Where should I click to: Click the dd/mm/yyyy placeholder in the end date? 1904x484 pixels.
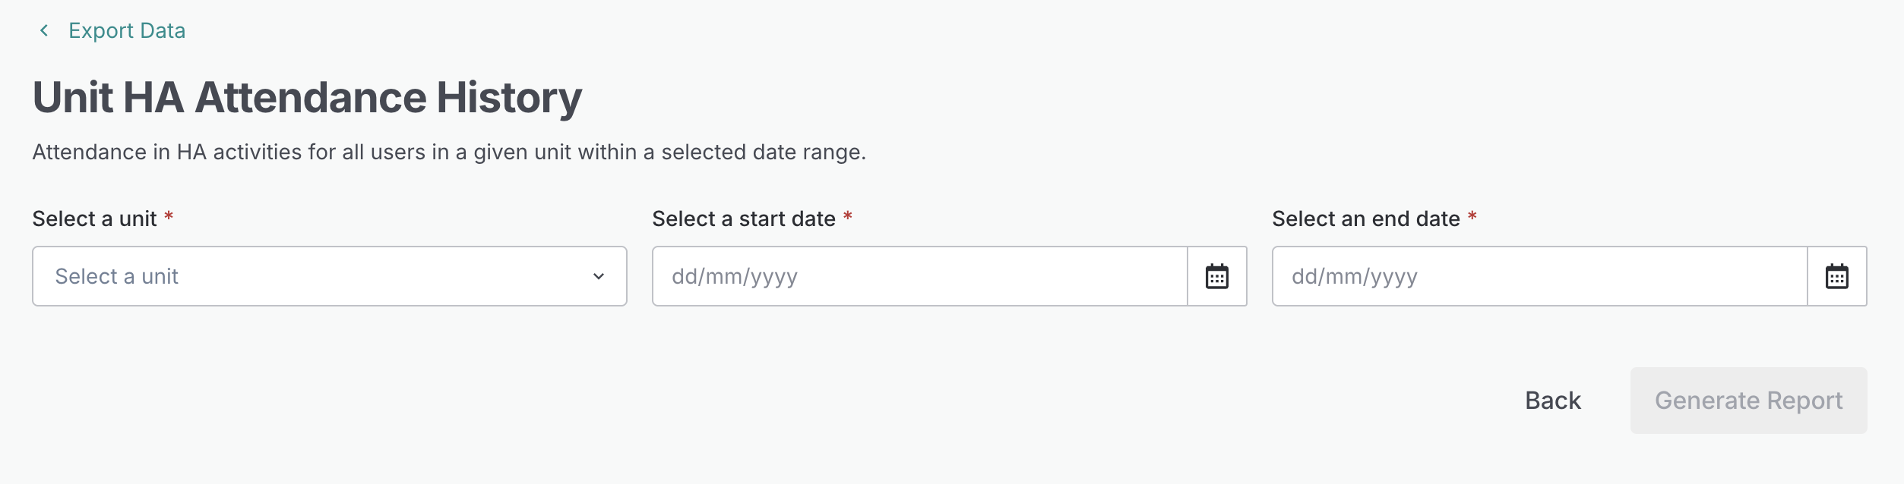coord(1355,276)
